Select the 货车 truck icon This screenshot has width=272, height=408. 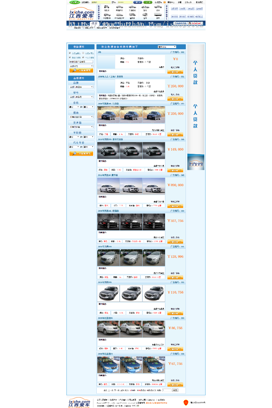coord(158,15)
